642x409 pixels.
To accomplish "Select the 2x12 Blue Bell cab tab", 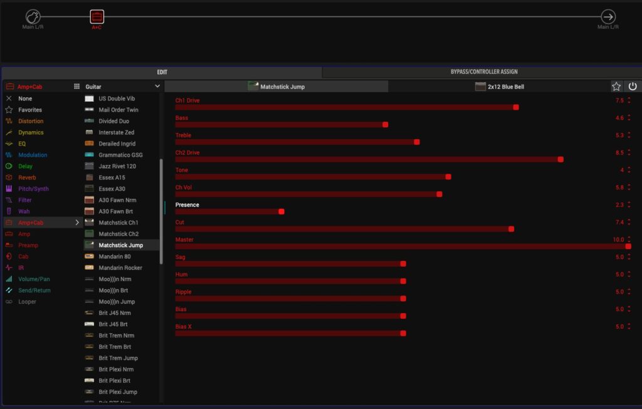I will (499, 87).
